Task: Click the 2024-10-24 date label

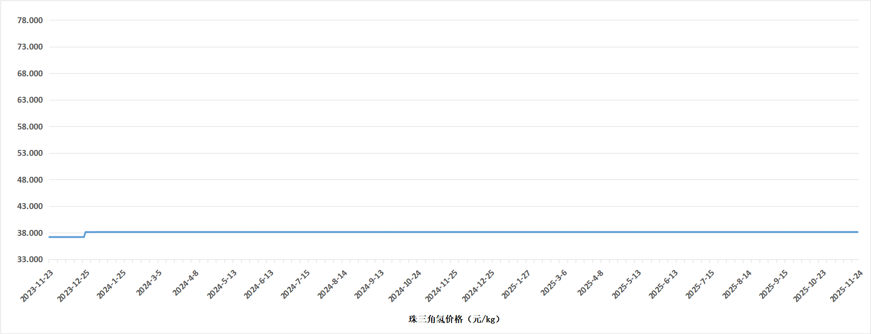Action: 404,286
